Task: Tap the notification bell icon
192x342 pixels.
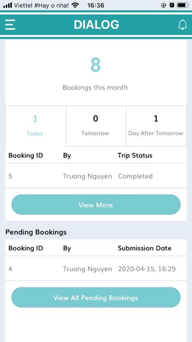Action: click(x=182, y=25)
